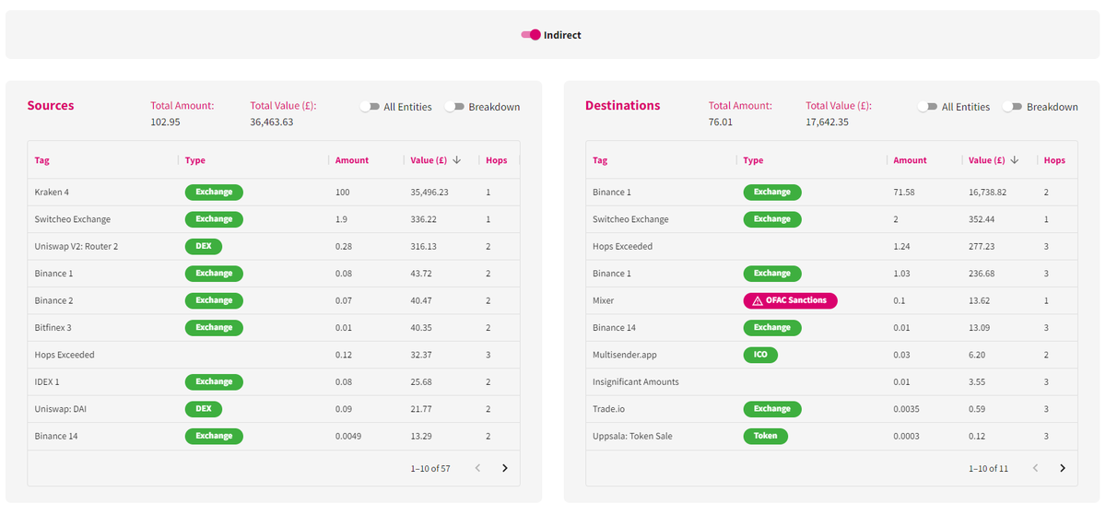Viewport: 1106px width, 515px height.
Task: Click value 277.23 on Hops Exceeded row
Action: [982, 246]
